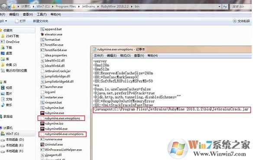Expand the Program Files breadcrumb arrow
Screen dimensions: 253x160
79,7
